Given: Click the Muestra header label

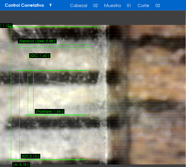Looking at the screenshot, I should tap(112, 6).
